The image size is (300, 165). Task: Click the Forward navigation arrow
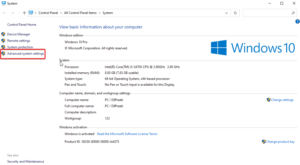point(12,13)
